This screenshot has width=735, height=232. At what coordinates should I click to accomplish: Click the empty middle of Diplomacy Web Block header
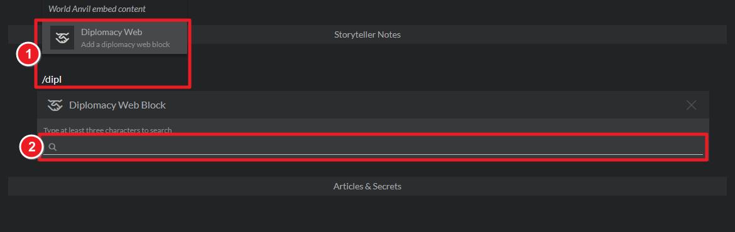pyautogui.click(x=422, y=105)
